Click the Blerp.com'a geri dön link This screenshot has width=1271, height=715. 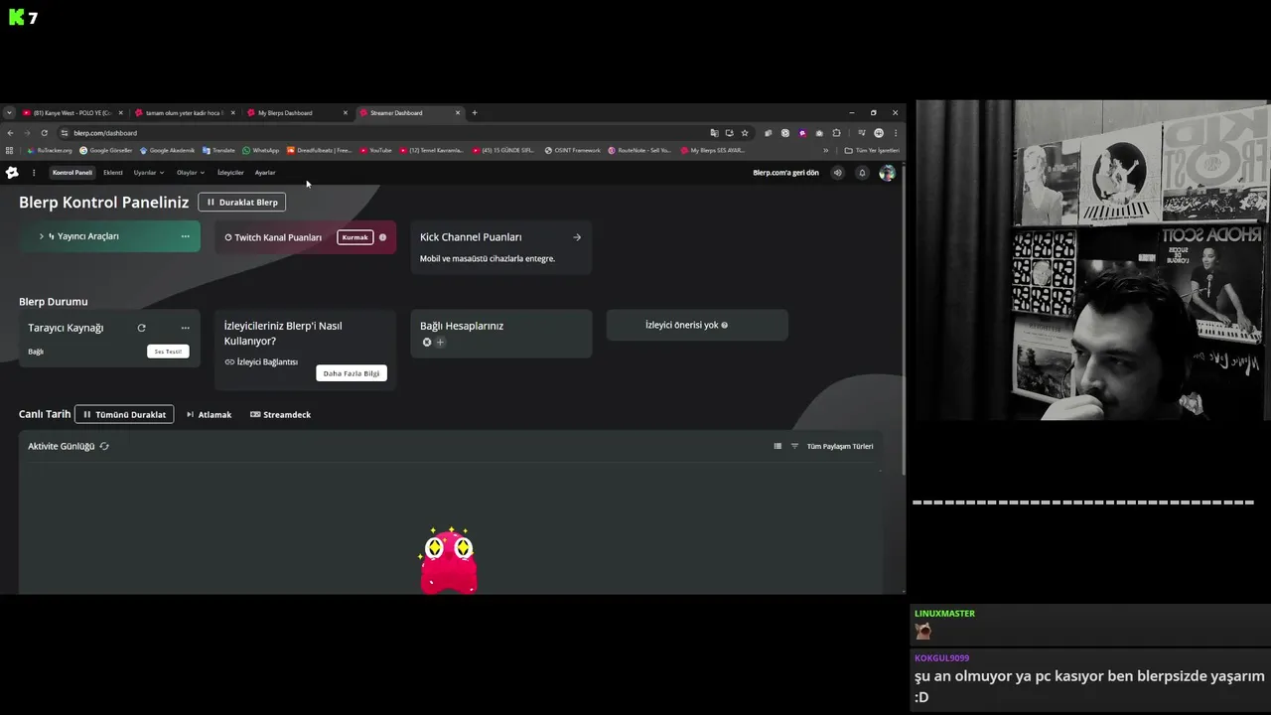pyautogui.click(x=785, y=173)
